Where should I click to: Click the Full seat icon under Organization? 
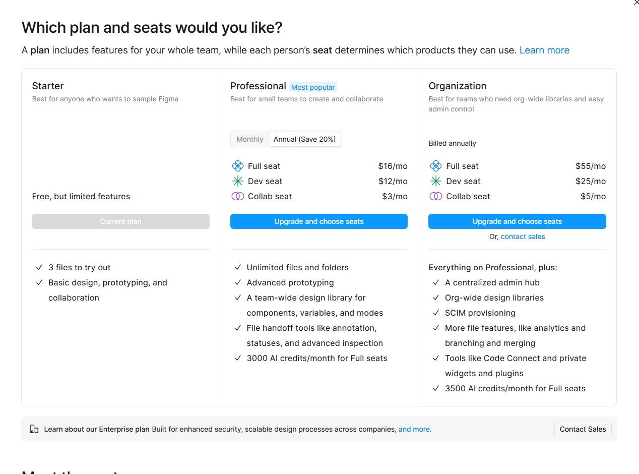(436, 166)
